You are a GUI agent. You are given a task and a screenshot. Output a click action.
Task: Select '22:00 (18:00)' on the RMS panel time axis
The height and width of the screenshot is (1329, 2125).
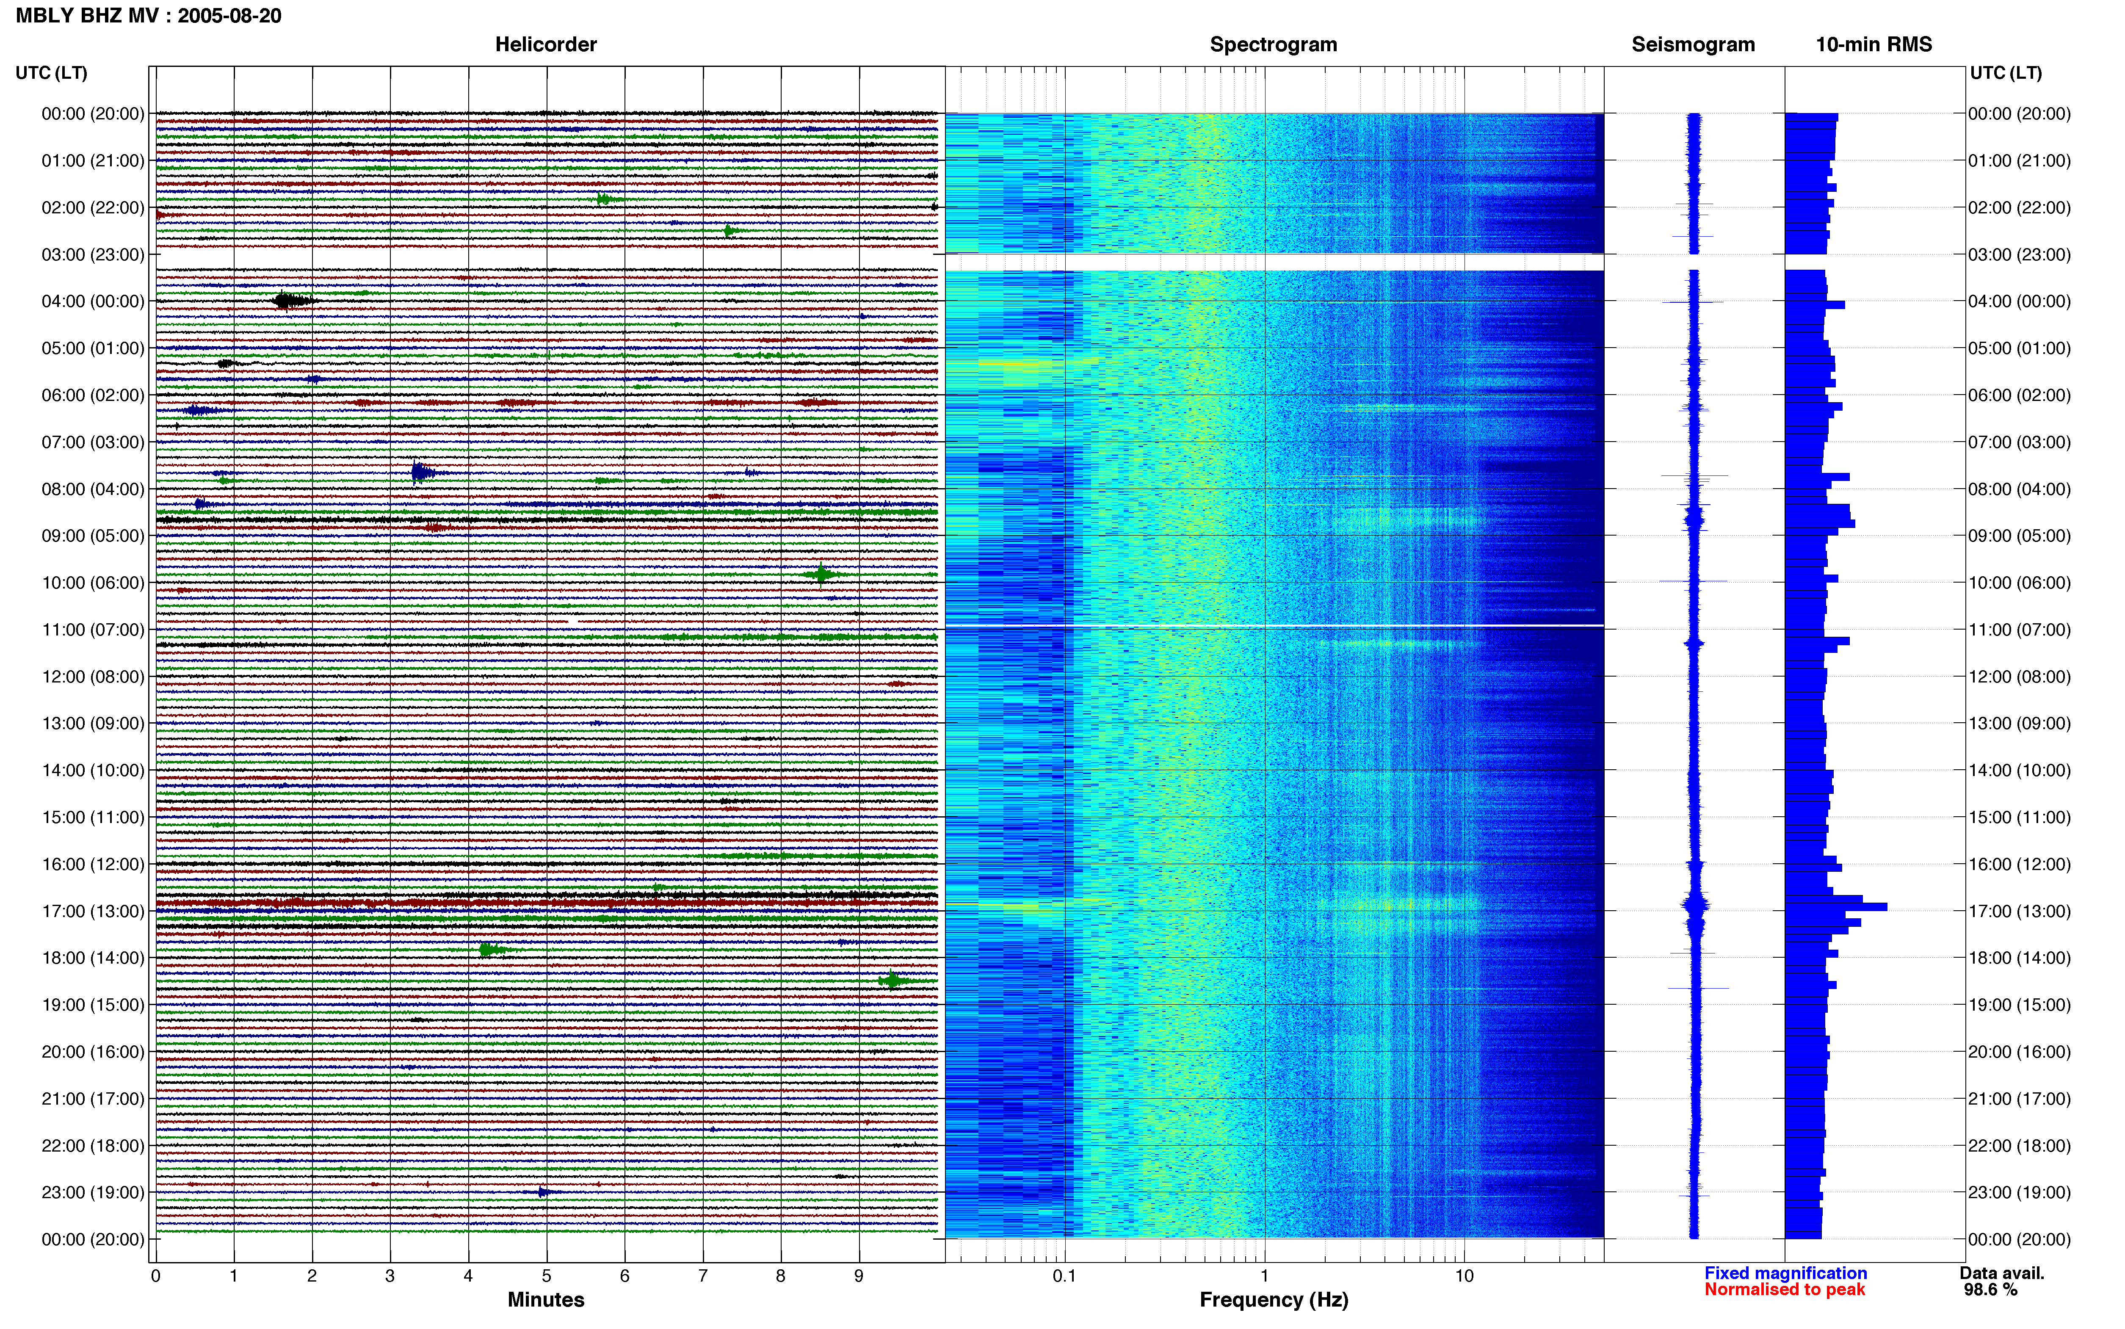2020,1146
